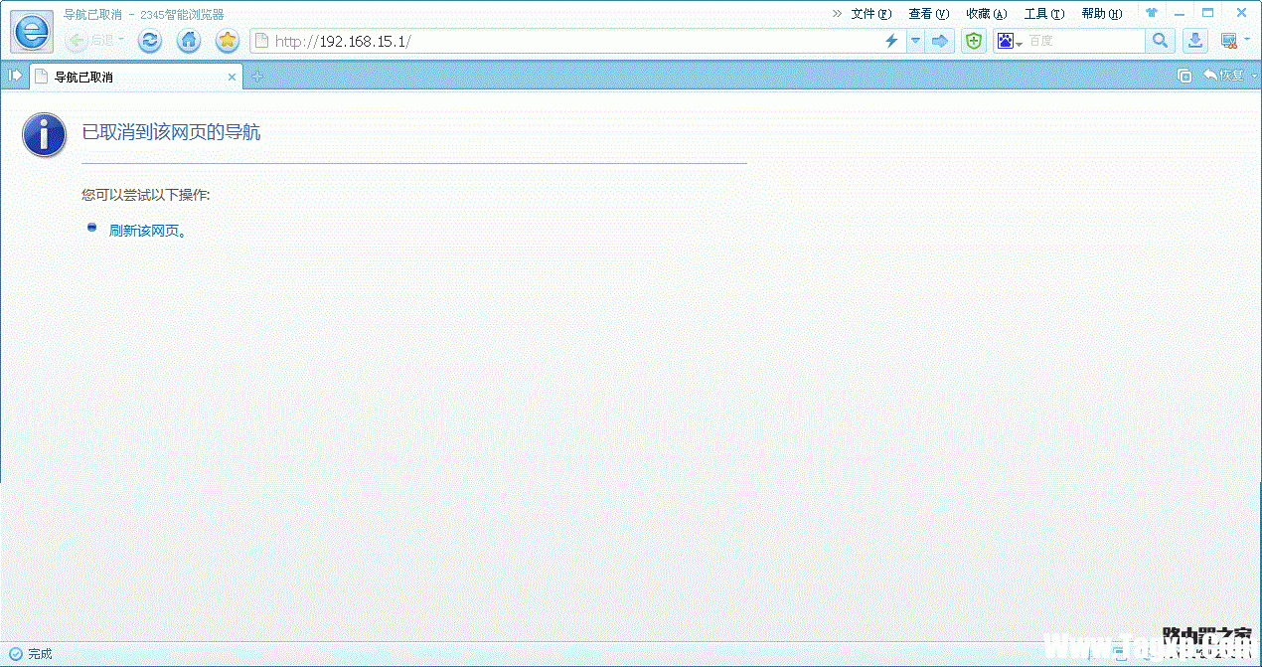Open the 收藏(A) menu
The height and width of the screenshot is (667, 1262).
point(986,14)
